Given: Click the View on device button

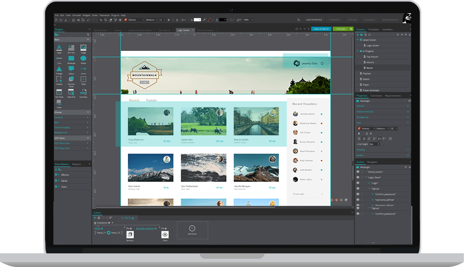Looking at the screenshot, I should pyautogui.click(x=321, y=29).
